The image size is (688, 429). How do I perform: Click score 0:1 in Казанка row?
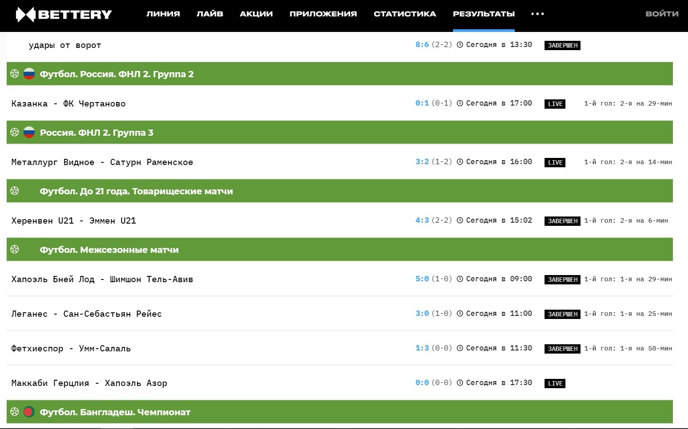(x=422, y=103)
